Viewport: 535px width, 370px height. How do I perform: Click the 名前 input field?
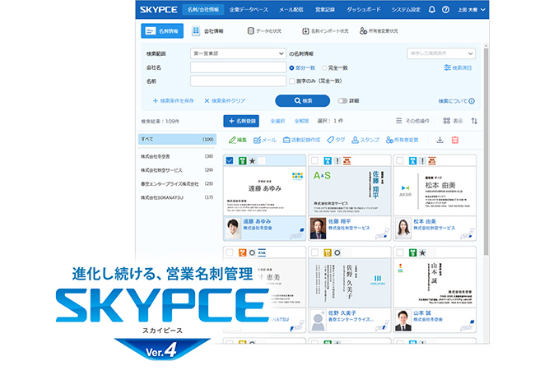[238, 81]
